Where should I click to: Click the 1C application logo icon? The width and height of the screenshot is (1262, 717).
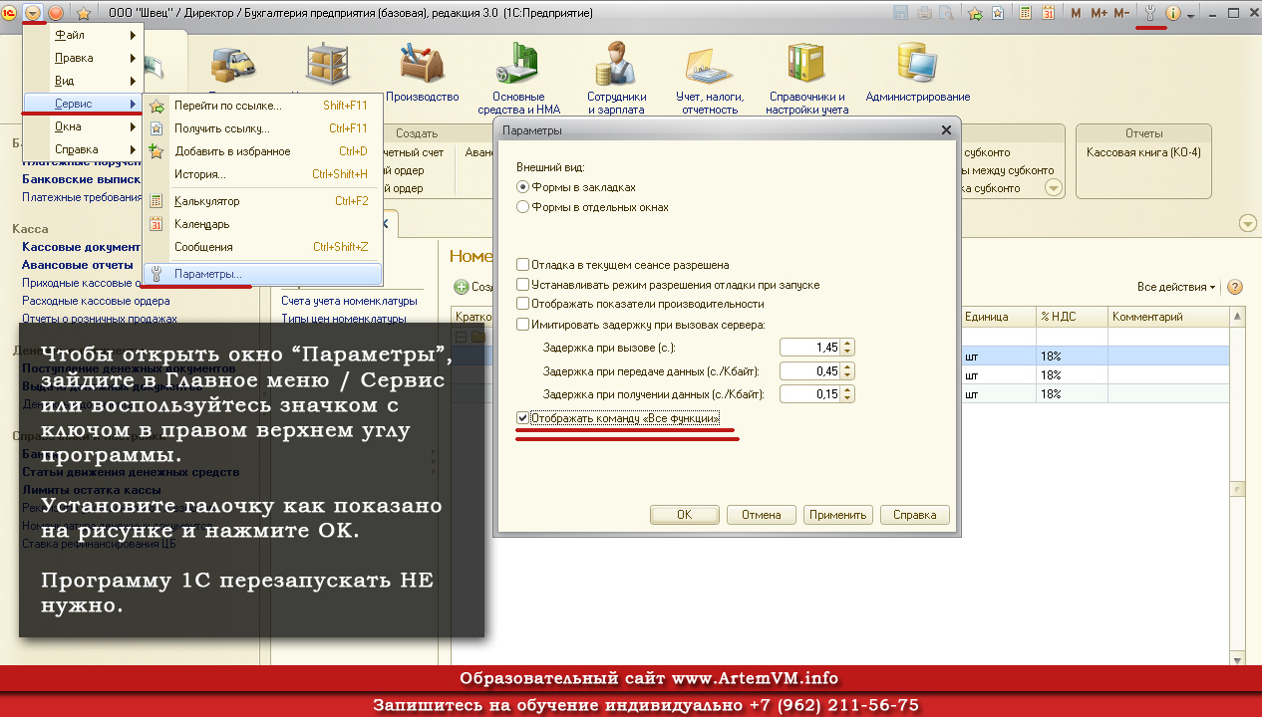[11, 13]
